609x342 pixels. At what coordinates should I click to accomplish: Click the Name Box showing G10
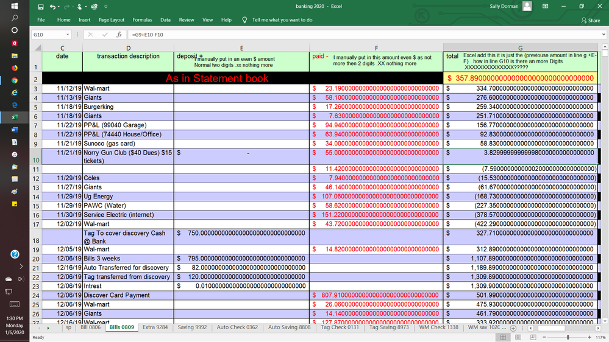48,35
